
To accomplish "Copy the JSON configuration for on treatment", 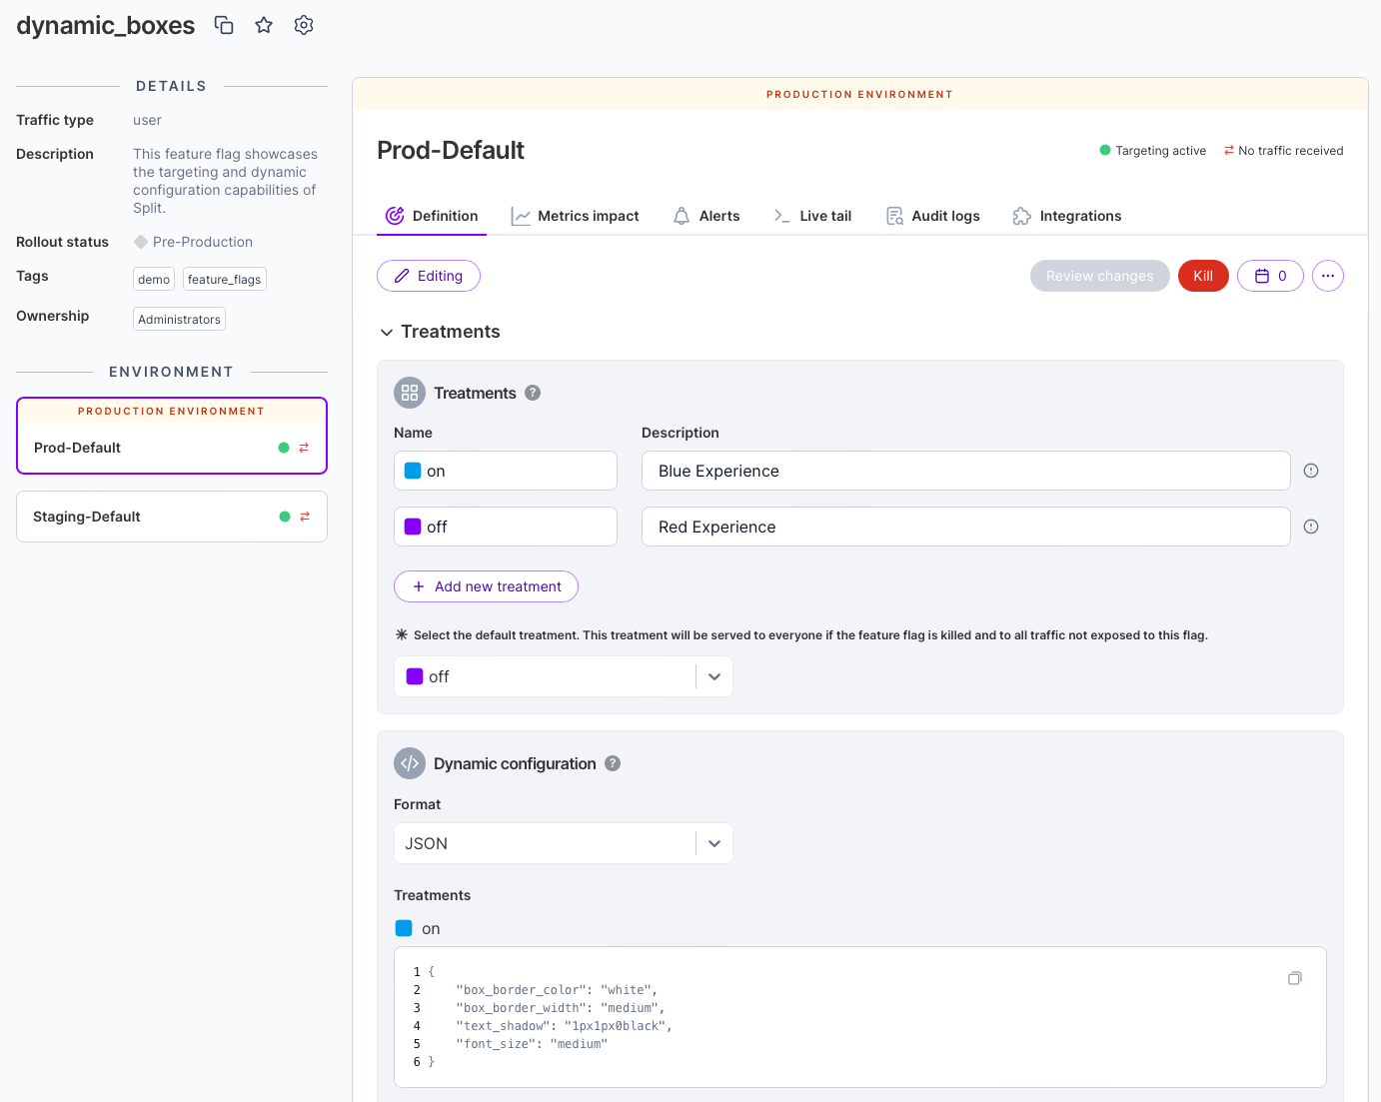I will [1294, 978].
